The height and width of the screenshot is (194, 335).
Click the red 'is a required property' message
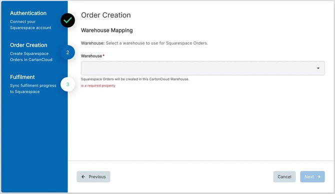click(98, 85)
